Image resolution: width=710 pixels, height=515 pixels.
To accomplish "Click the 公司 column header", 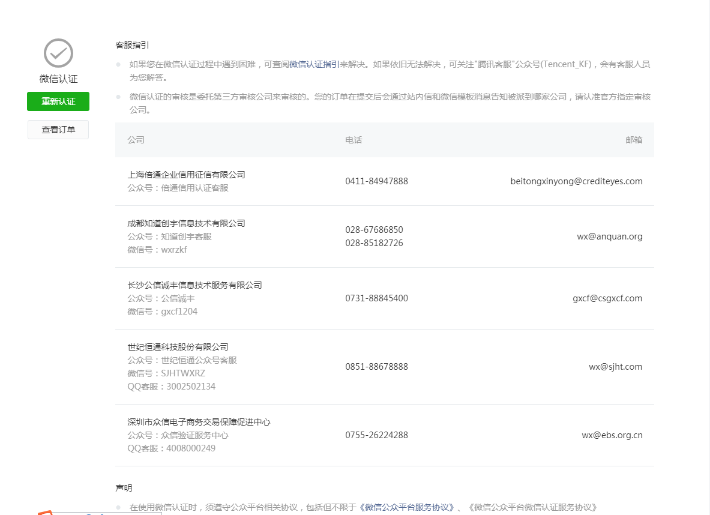I will (x=136, y=140).
